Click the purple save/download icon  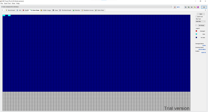point(198,7)
